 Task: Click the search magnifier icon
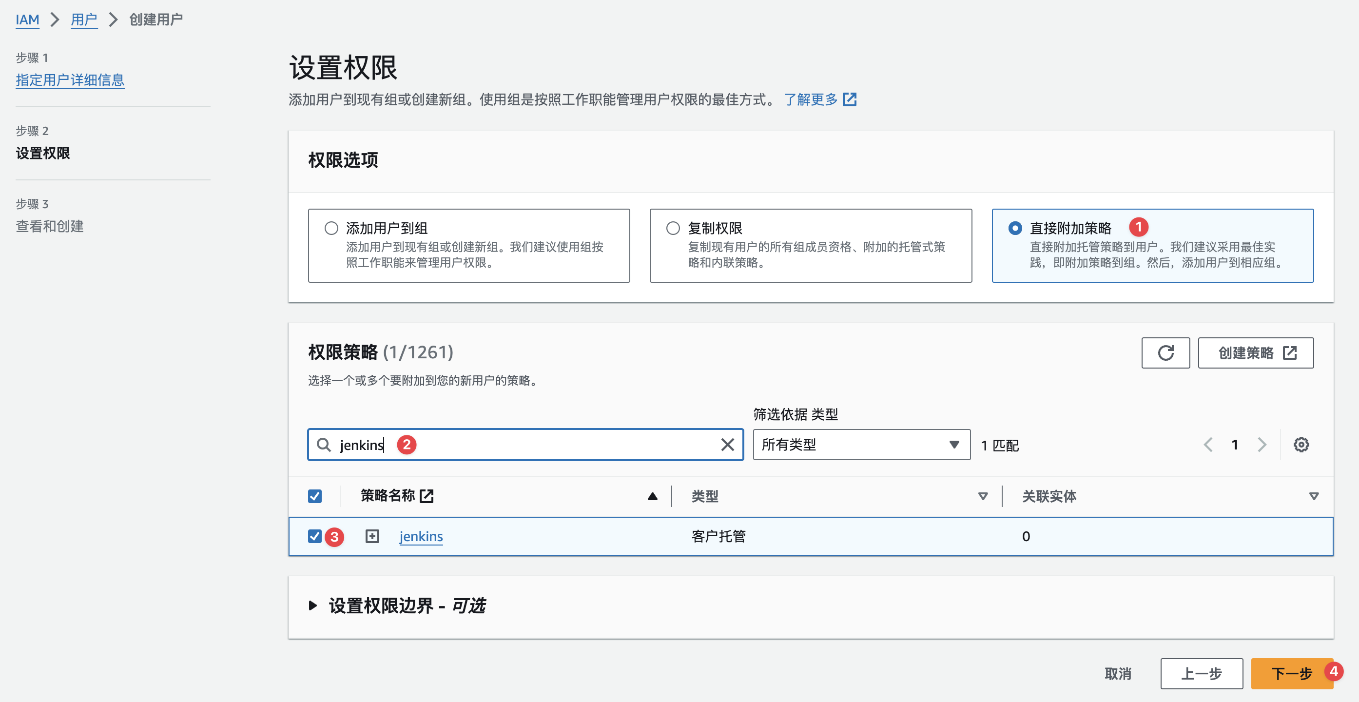pos(323,445)
